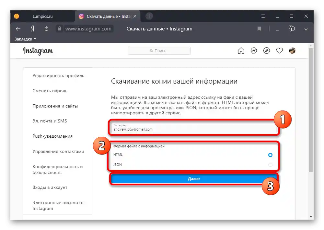
Task: Bookmark the page using the bookmark icon
Action: [259, 29]
